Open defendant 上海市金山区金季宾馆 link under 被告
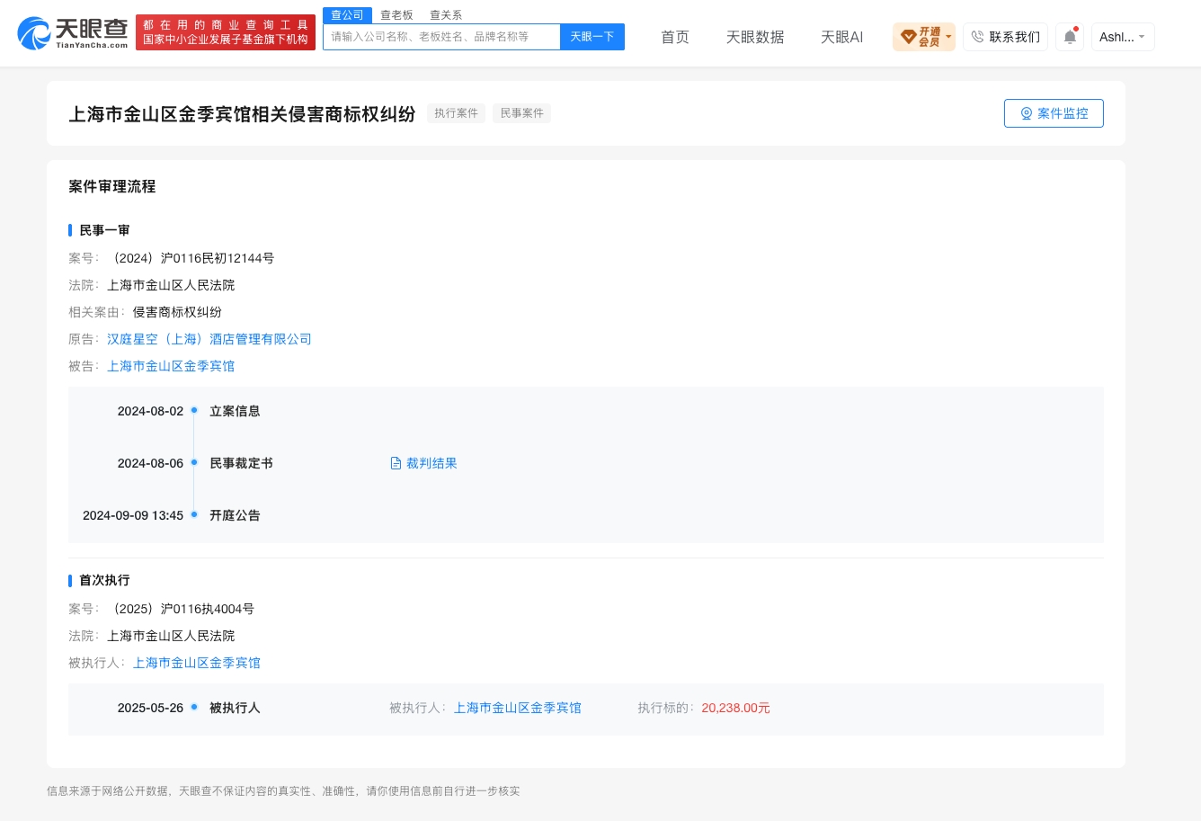The height and width of the screenshot is (821, 1201). [x=171, y=366]
